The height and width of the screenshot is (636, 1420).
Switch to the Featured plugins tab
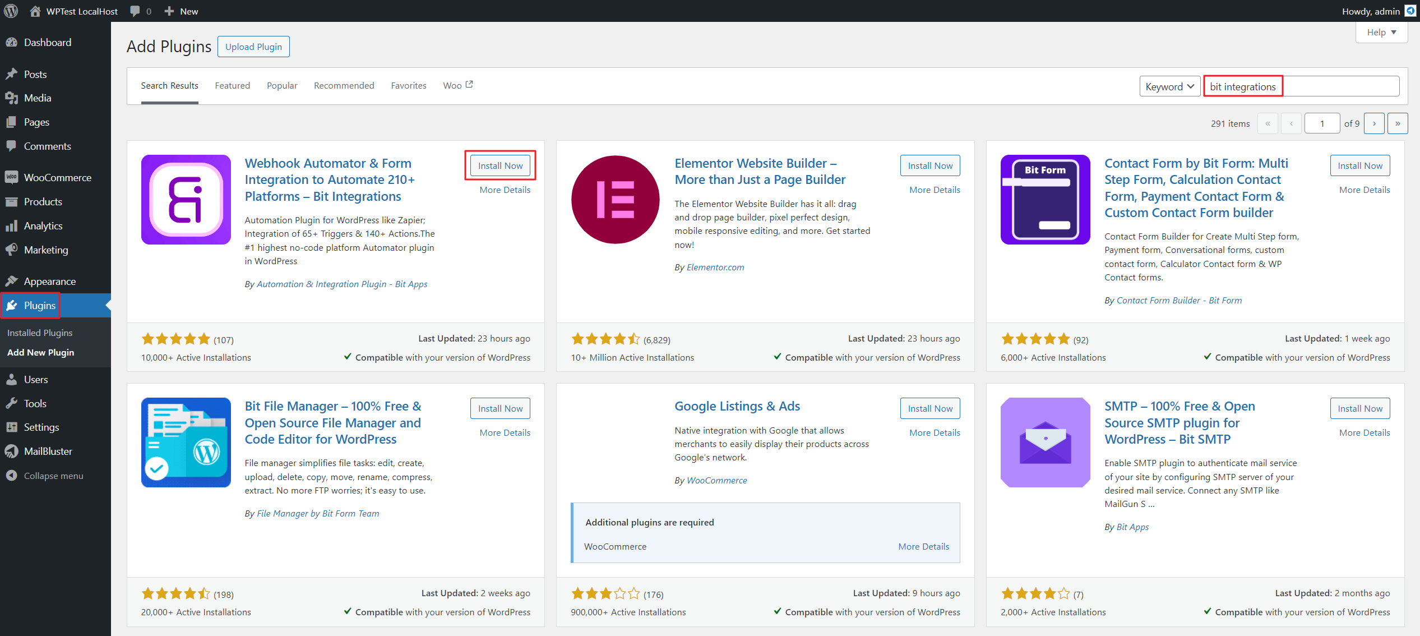click(x=232, y=85)
